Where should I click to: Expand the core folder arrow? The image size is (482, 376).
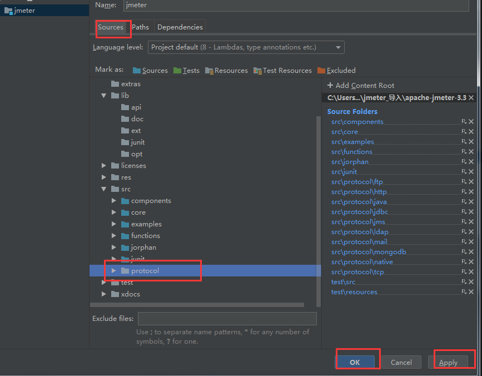pos(114,212)
